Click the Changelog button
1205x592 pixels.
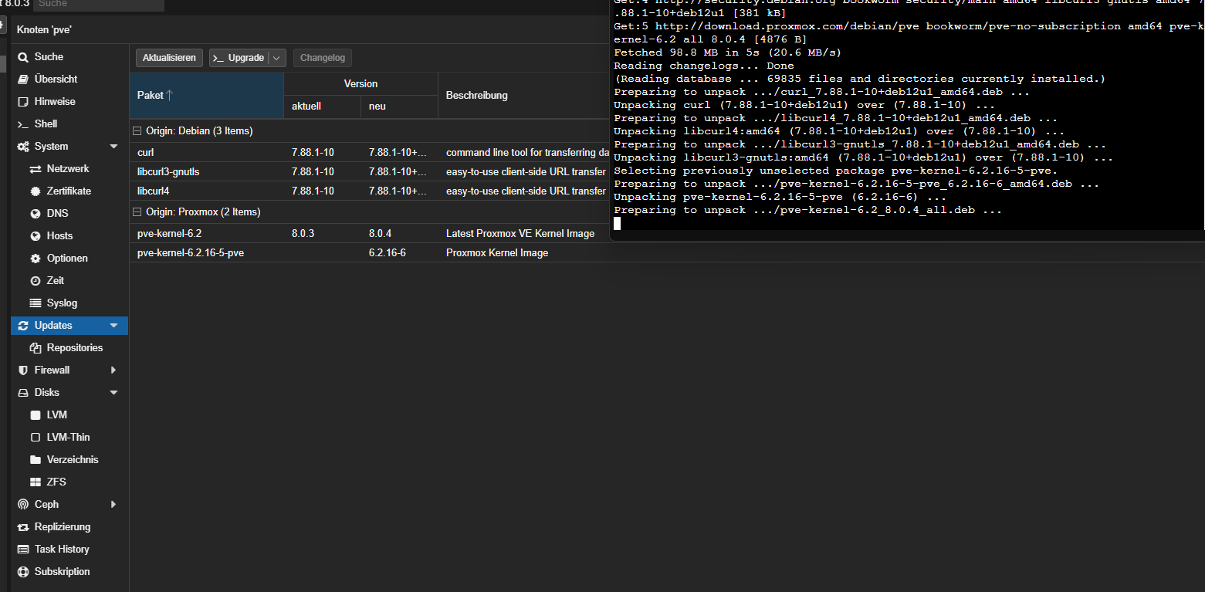click(323, 58)
